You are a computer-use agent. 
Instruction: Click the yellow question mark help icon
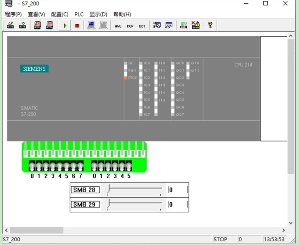click(210, 25)
